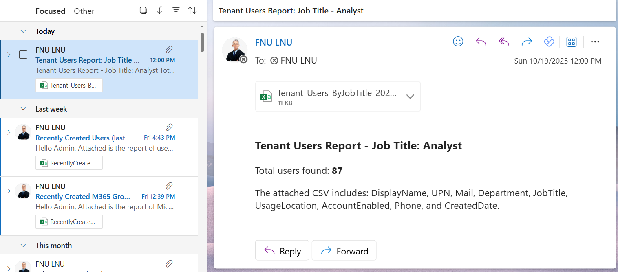
Task: Open the Filter icon in message list
Action: [176, 11]
